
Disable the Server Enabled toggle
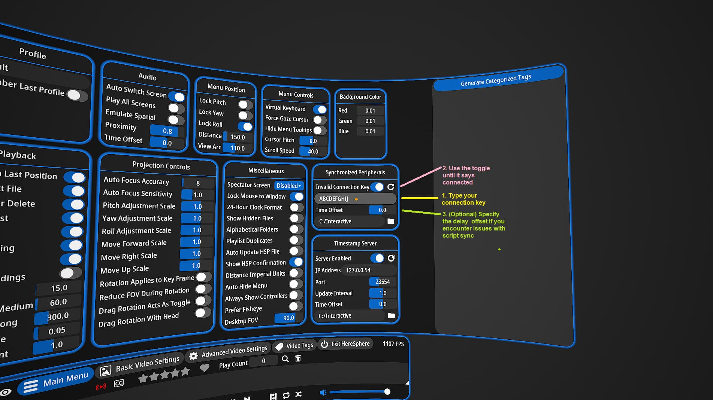[x=377, y=258]
